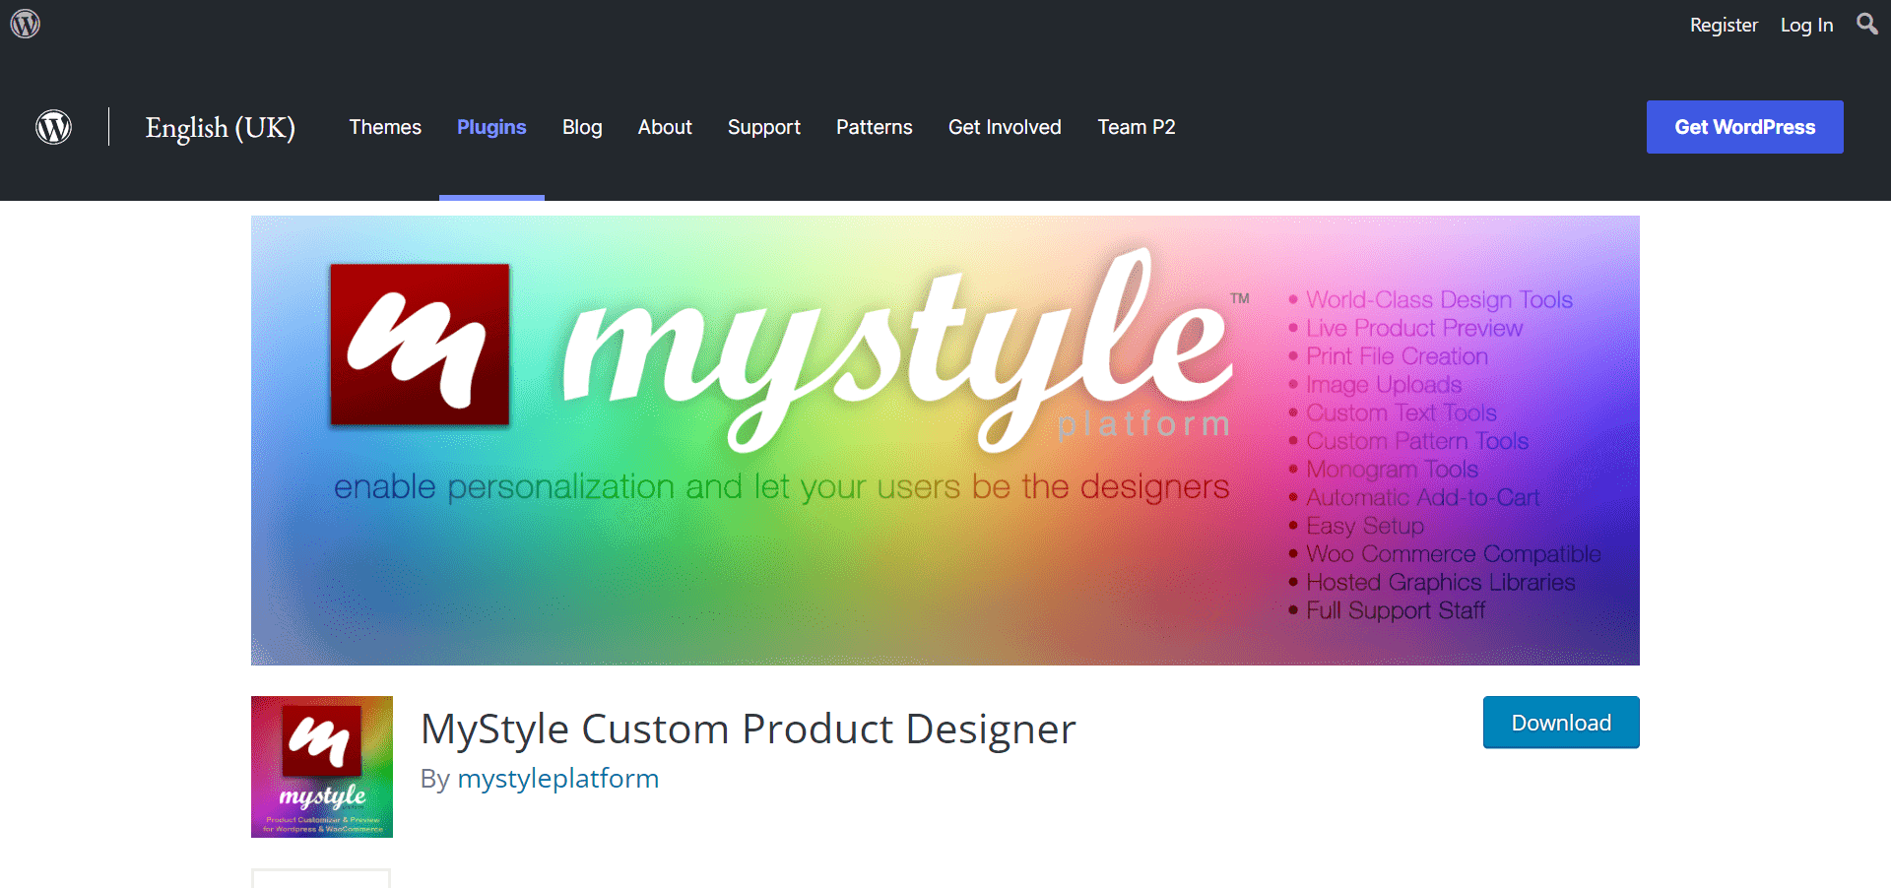Click the MyStyle plugin icon thumbnail
Image resolution: width=1891 pixels, height=888 pixels.
(x=321, y=766)
